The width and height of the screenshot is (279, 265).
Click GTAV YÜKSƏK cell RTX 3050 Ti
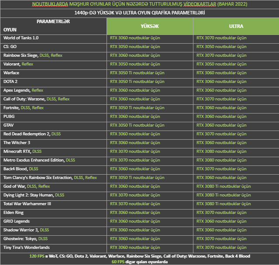coord(150,126)
